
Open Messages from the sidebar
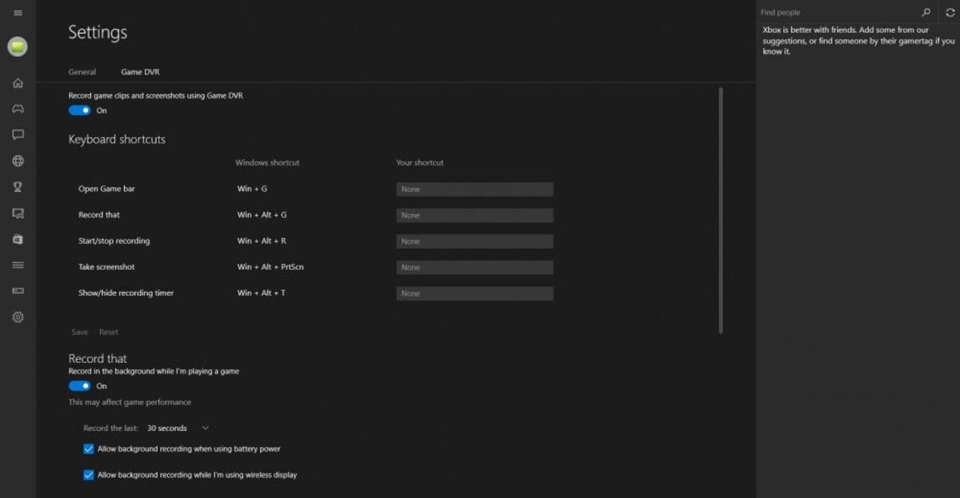17,134
